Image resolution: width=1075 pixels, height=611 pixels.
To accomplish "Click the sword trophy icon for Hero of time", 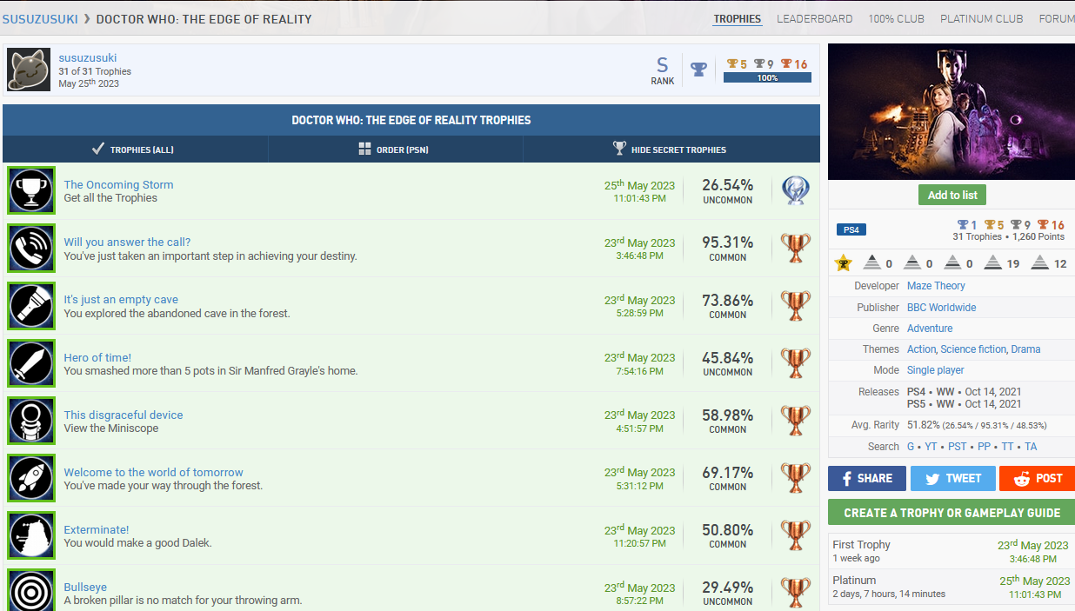I will click(32, 363).
